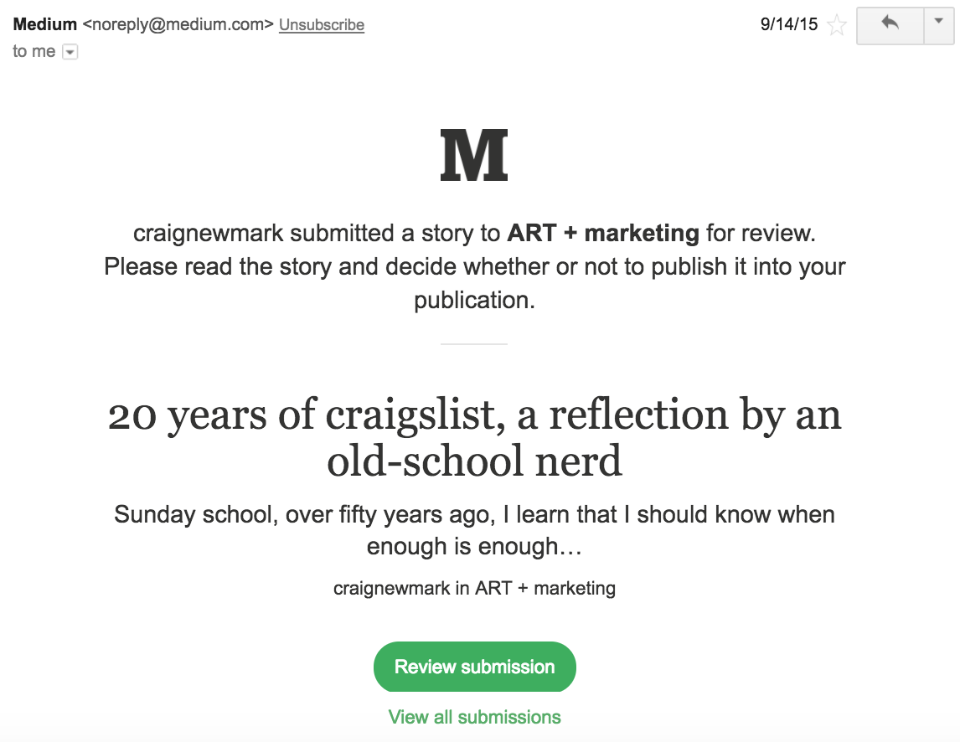Click the sender name "Medium"

coord(44,24)
